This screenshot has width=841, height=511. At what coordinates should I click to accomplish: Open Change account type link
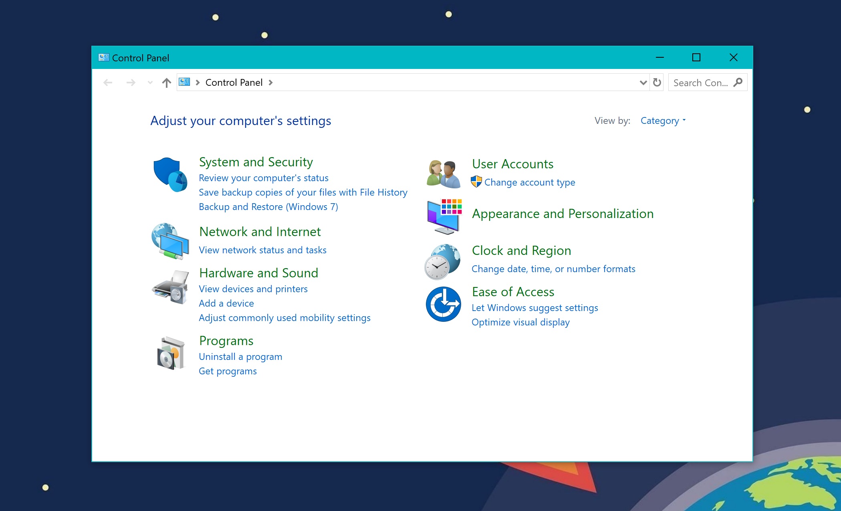529,182
